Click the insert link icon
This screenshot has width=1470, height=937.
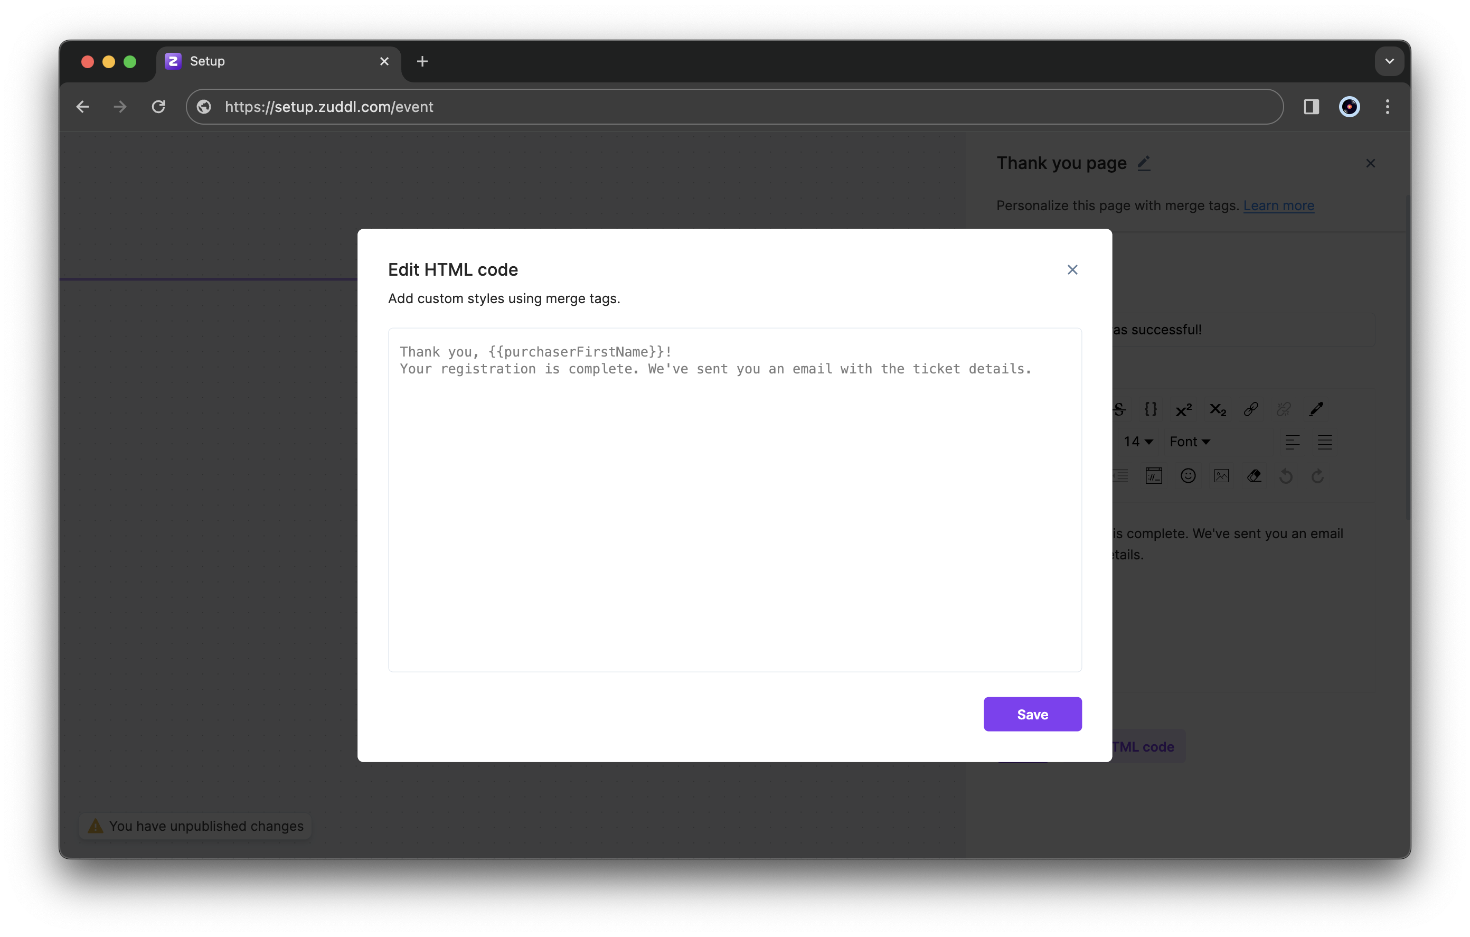tap(1251, 409)
